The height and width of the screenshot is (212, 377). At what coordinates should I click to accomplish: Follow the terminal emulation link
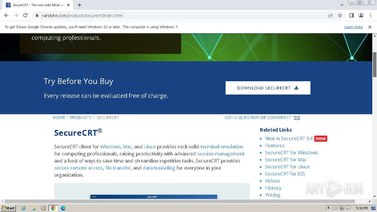pyautogui.click(x=222, y=147)
